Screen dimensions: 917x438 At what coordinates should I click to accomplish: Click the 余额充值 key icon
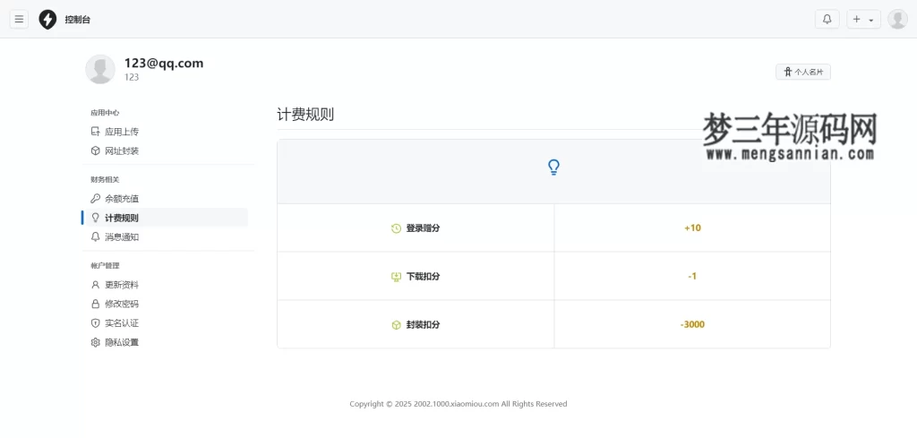click(95, 199)
